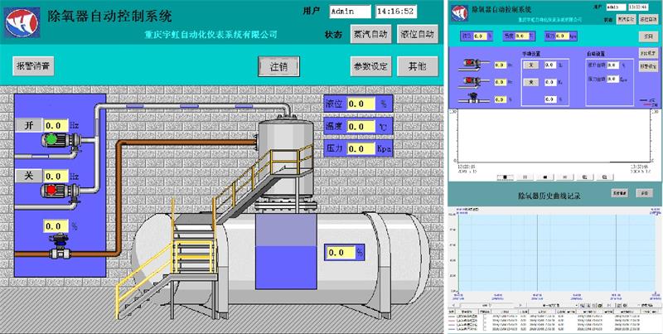Toggle 蒸汽自动 steam auto mode
Viewport: 663px width, 334px height.
point(370,35)
